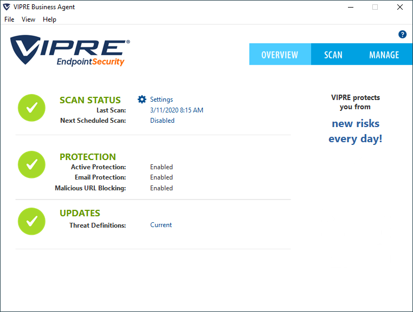Open the View menu
The height and width of the screenshot is (312, 413).
tap(28, 19)
